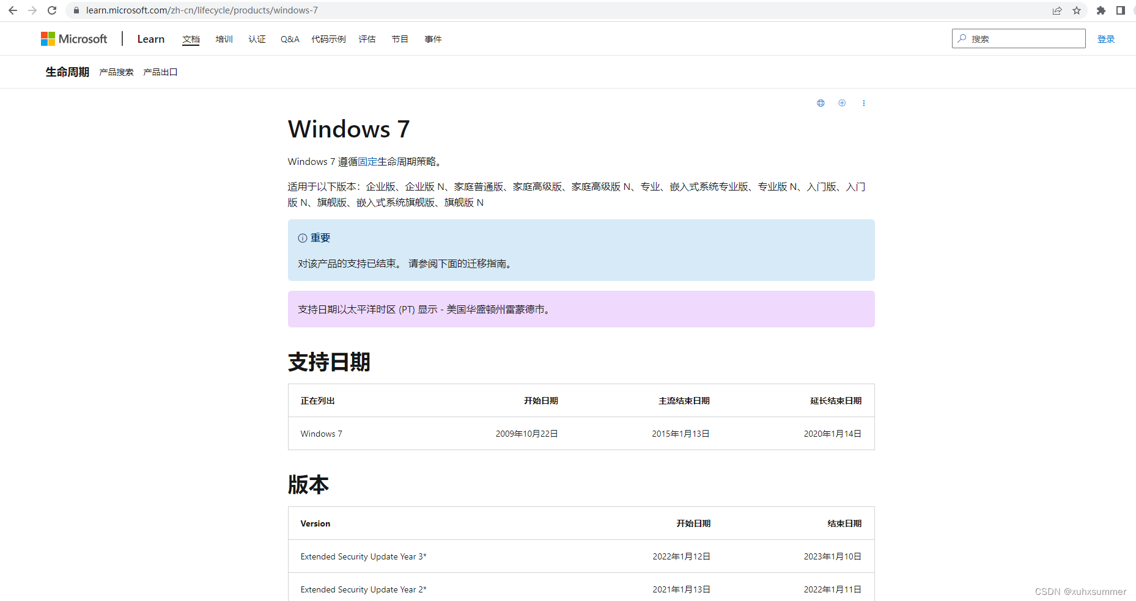Click the 2022年1月12日 date cell
This screenshot has height=601, width=1136.
point(681,556)
